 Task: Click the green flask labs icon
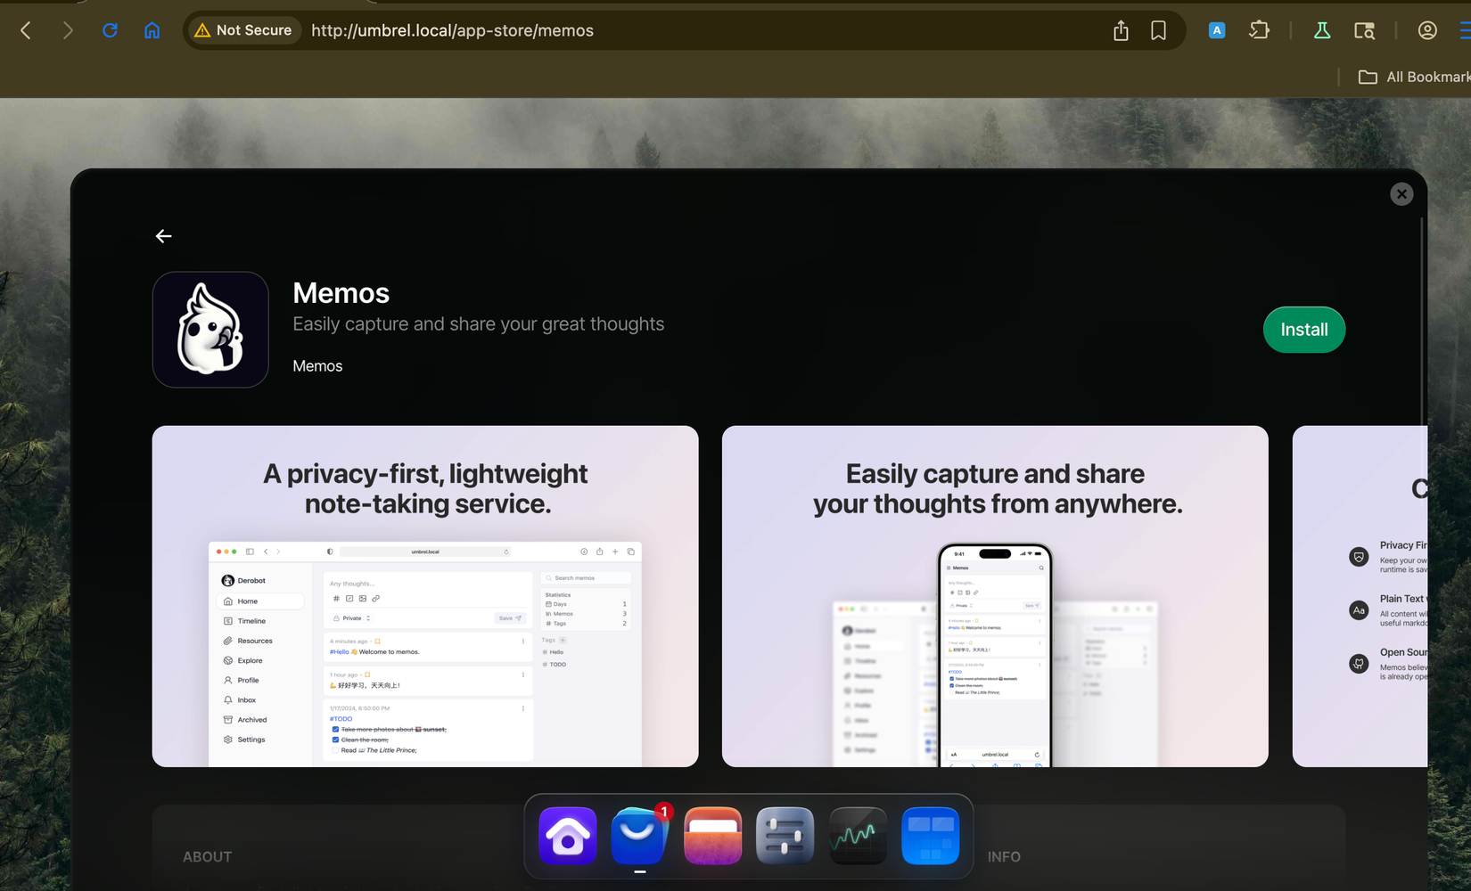click(1322, 30)
